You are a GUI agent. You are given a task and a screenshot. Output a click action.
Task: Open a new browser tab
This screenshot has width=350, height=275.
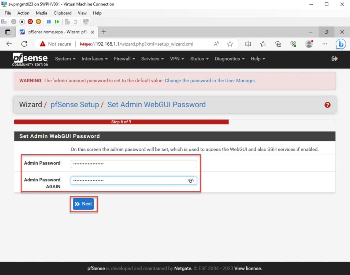coord(104,32)
